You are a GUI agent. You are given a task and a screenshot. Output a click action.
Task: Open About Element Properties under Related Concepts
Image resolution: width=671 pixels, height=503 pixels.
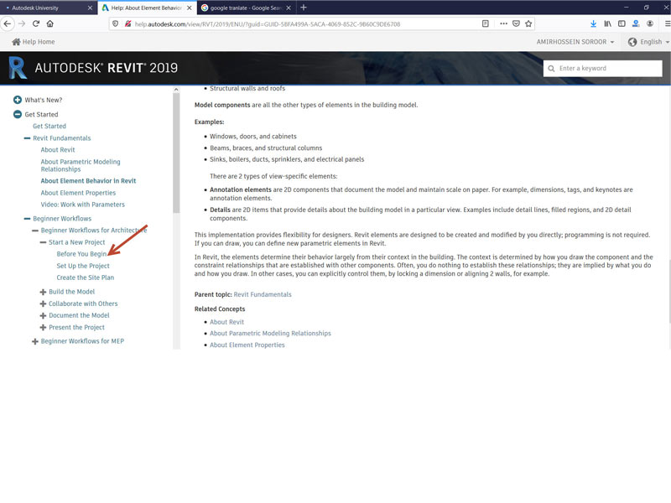tap(247, 345)
